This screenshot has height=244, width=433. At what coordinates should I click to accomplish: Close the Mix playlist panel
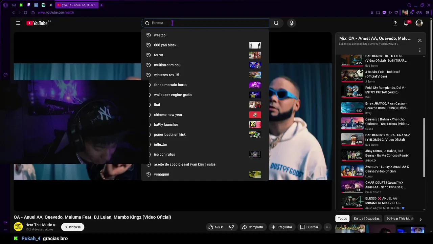[420, 40]
